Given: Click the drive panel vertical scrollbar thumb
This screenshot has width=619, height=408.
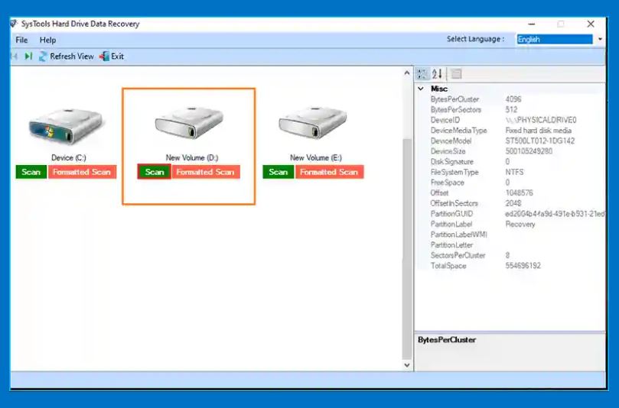Looking at the screenshot, I should 407,248.
